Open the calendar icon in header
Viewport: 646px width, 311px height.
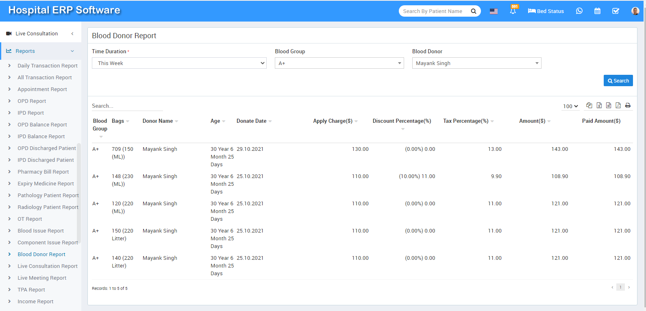pos(597,11)
